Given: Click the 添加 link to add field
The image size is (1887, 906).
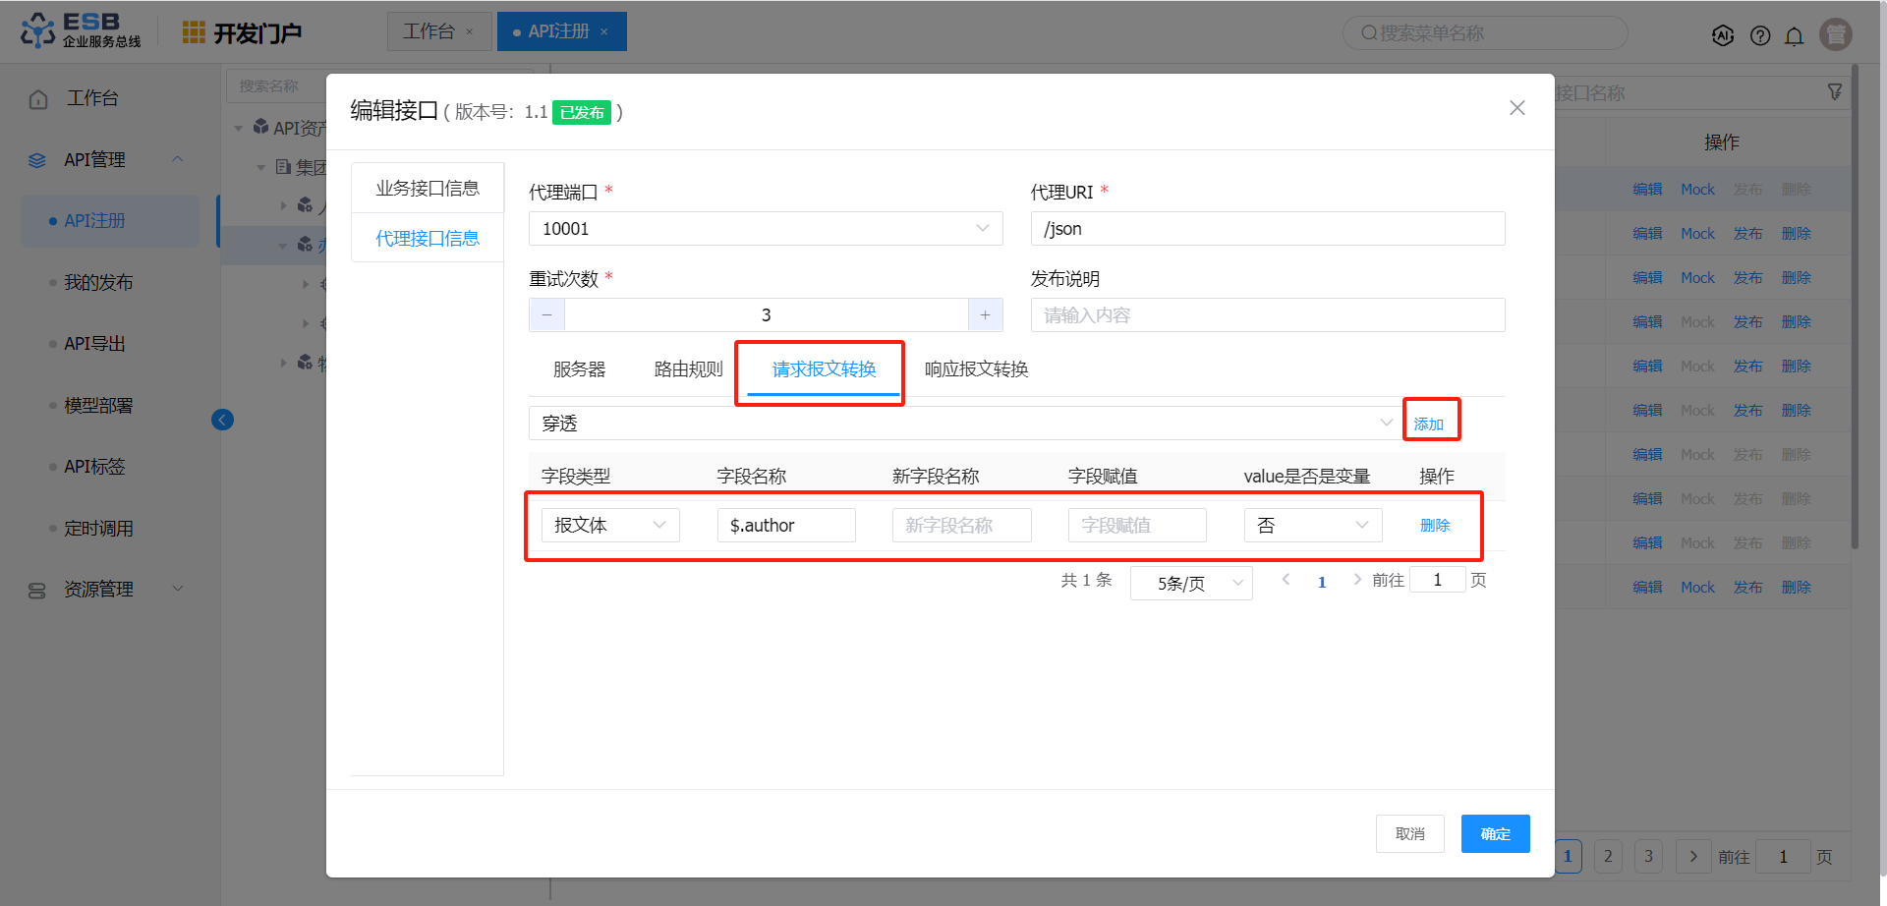Looking at the screenshot, I should [1428, 424].
